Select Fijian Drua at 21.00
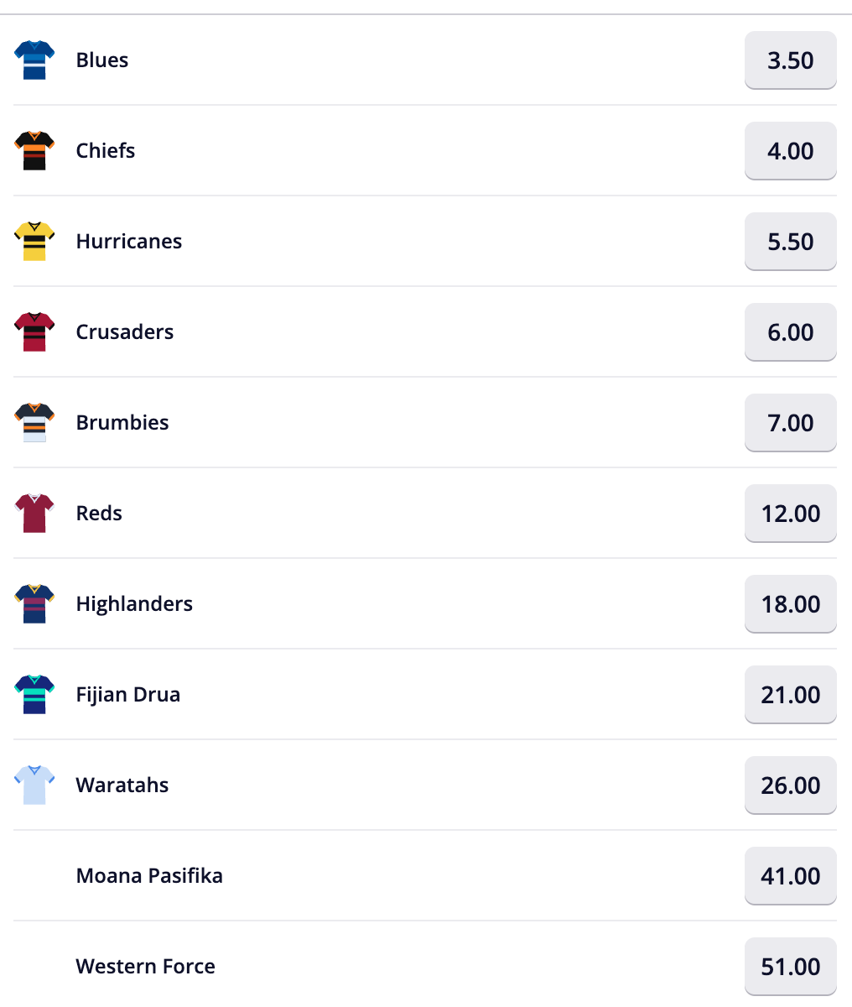This screenshot has width=852, height=1007. pos(790,695)
